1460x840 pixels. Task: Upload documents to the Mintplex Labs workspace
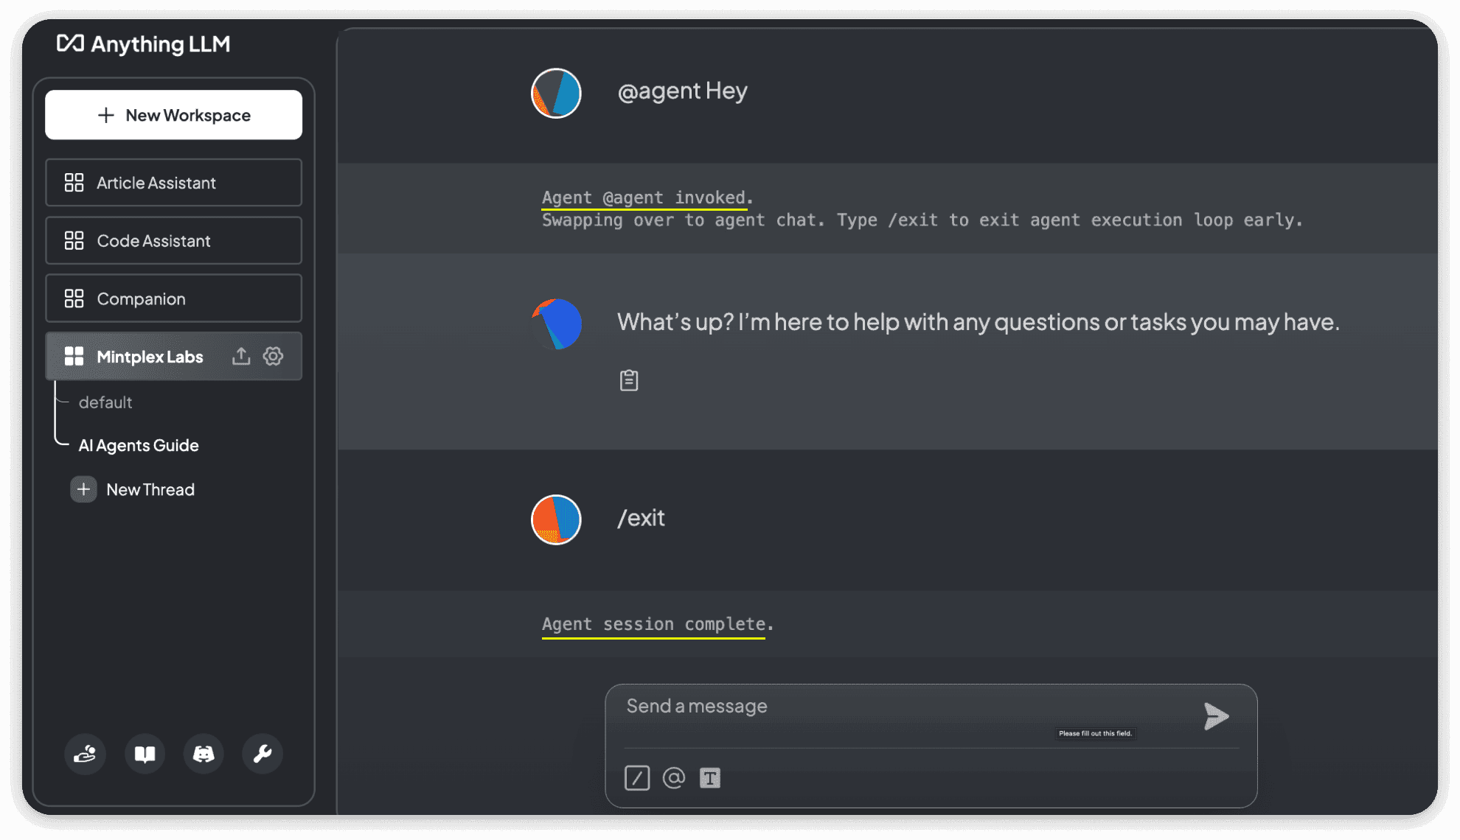pos(241,356)
